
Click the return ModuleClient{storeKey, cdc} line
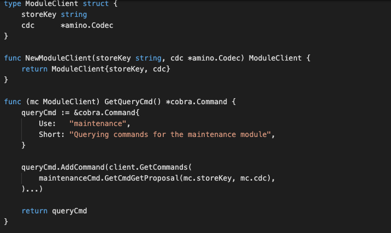(96, 69)
